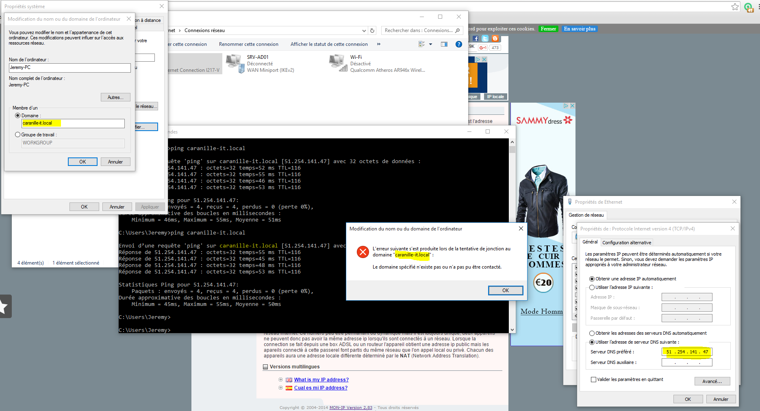
Task: Click the browser bookmark star icon
Action: pyautogui.click(x=735, y=6)
